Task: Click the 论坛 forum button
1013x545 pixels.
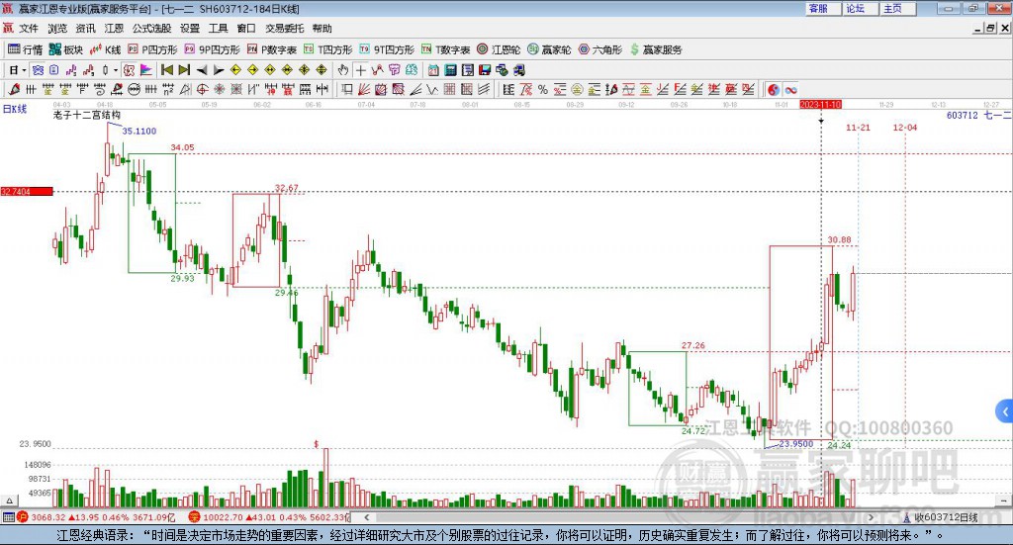Action: click(860, 8)
